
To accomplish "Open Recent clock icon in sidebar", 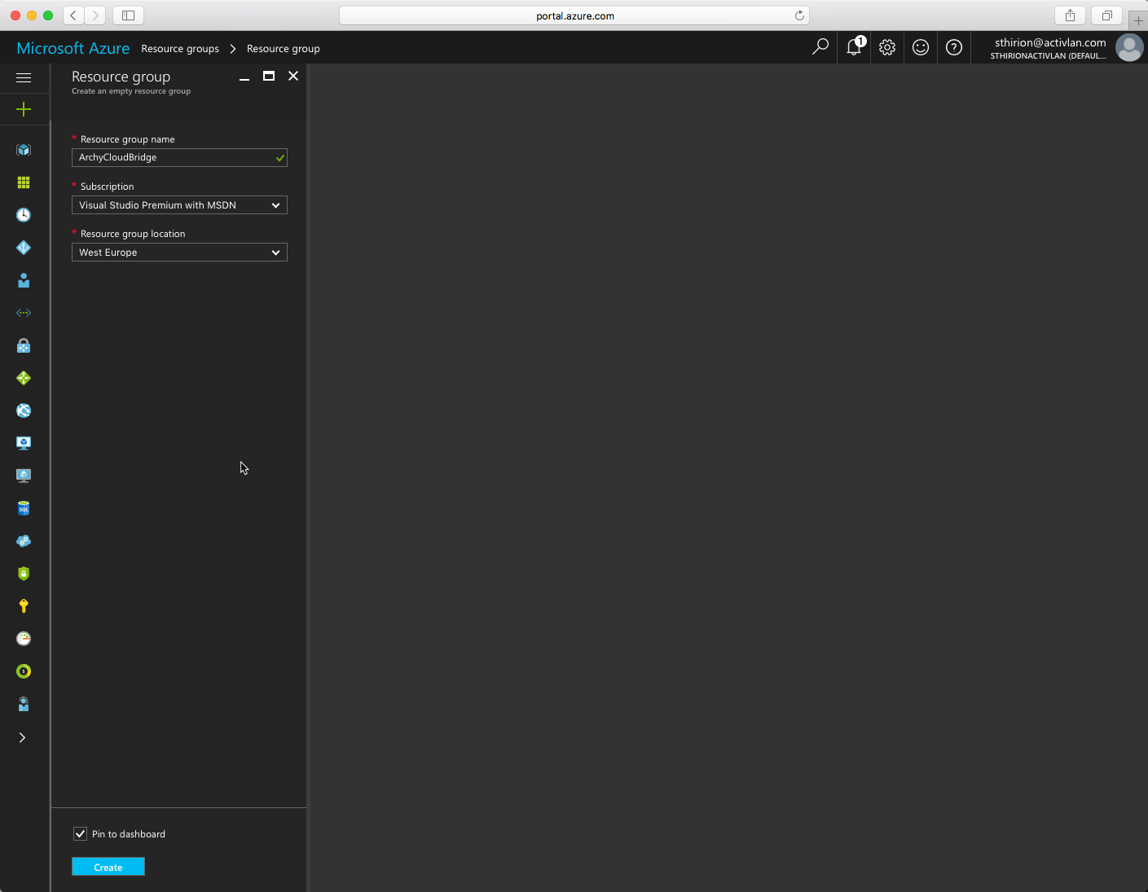I will (24, 215).
